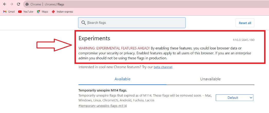Open the Indian express bookmark
This screenshot has height=113, width=269.
(62, 12)
